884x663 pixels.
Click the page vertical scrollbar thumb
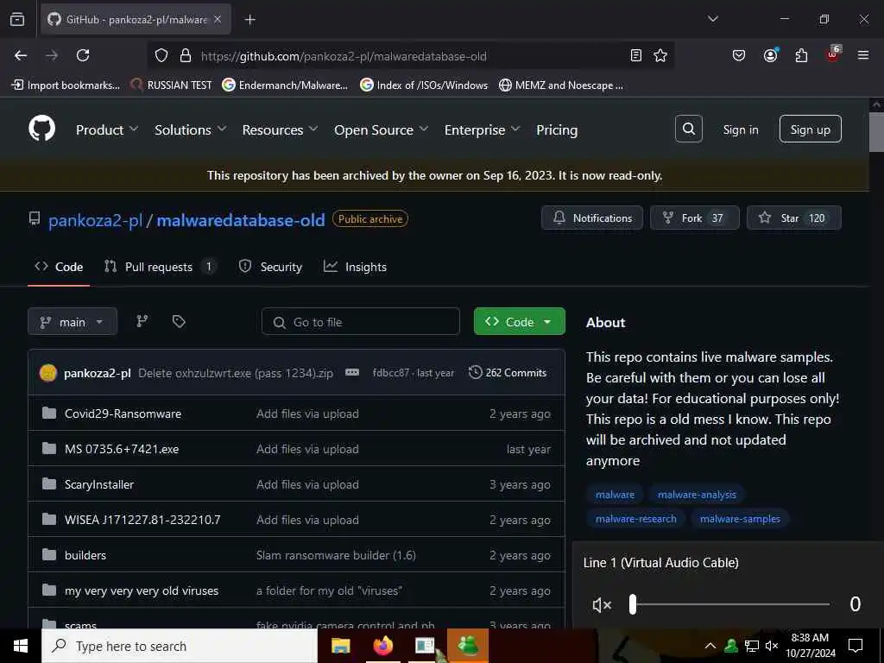876,132
